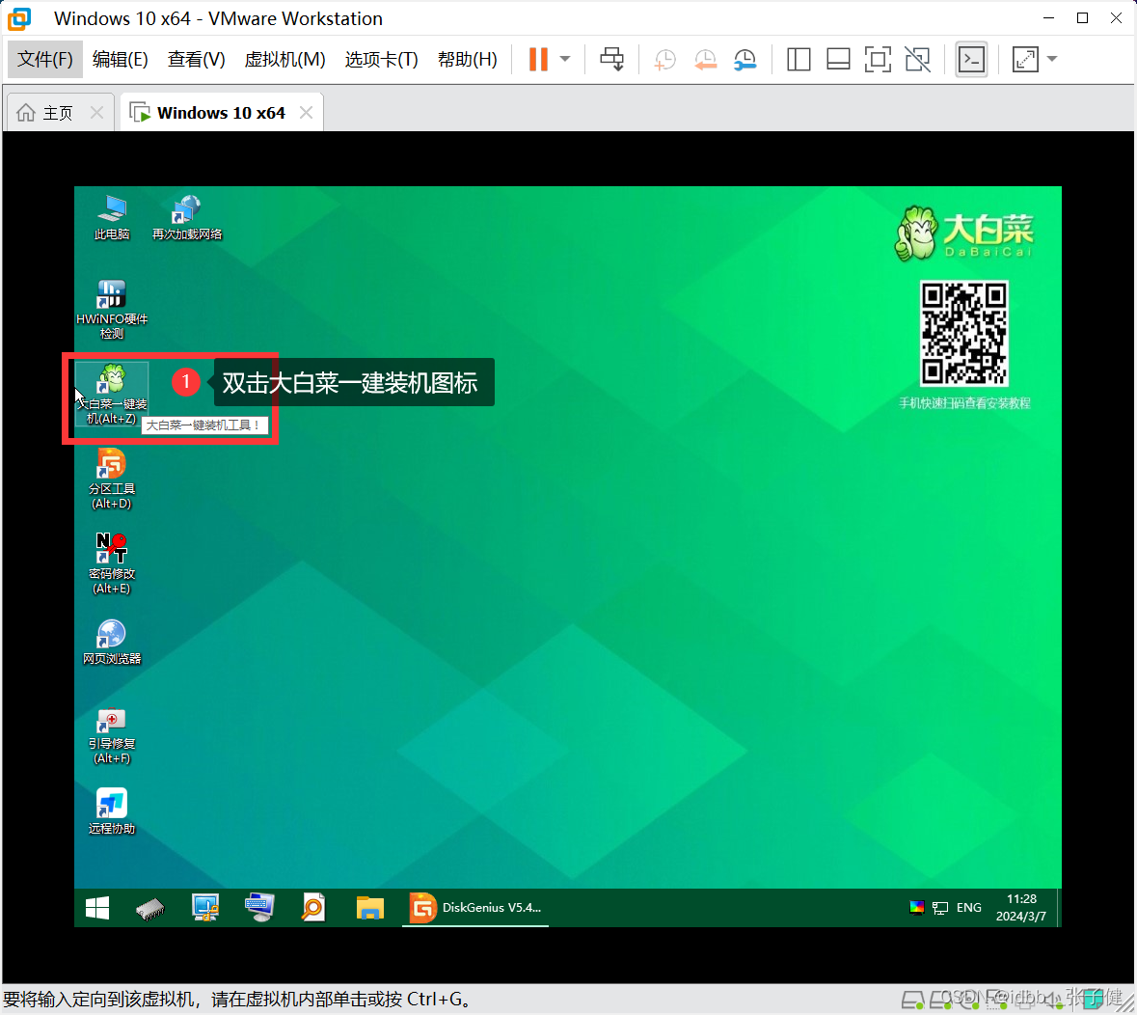Click the hard disk status bar icon

pyautogui.click(x=913, y=1001)
